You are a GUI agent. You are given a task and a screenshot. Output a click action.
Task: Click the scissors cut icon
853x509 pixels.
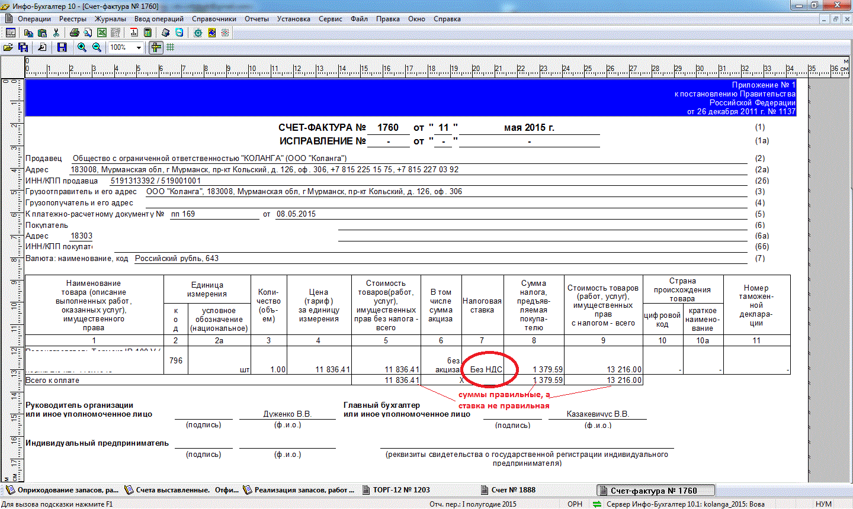[x=56, y=33]
